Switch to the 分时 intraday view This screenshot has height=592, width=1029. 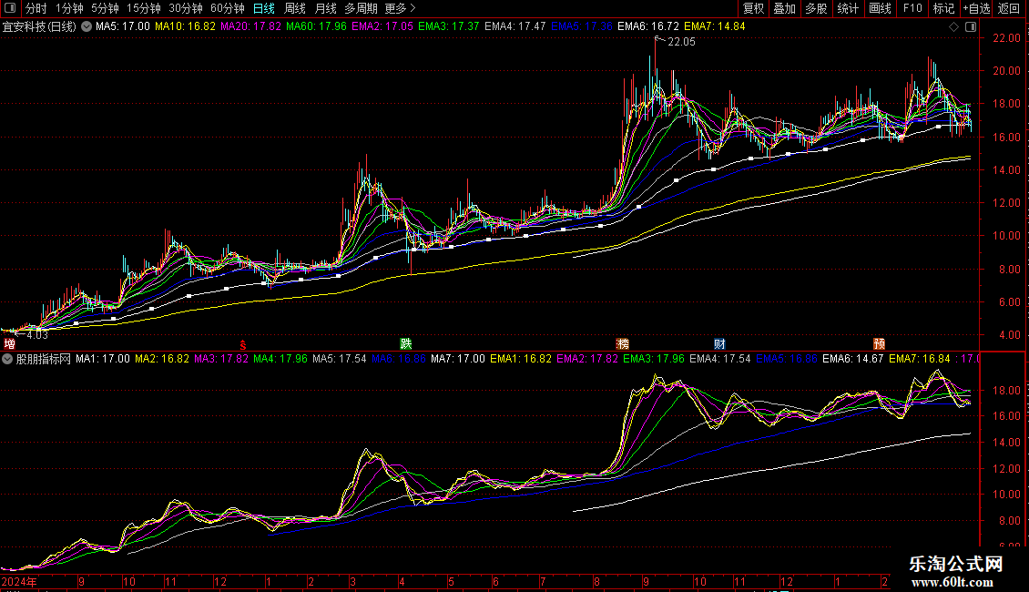36,8
